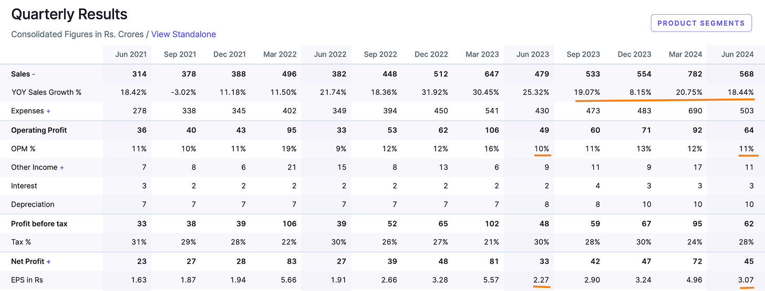Expand the Net Profit row breakdown
The image size is (765, 291).
pos(49,261)
